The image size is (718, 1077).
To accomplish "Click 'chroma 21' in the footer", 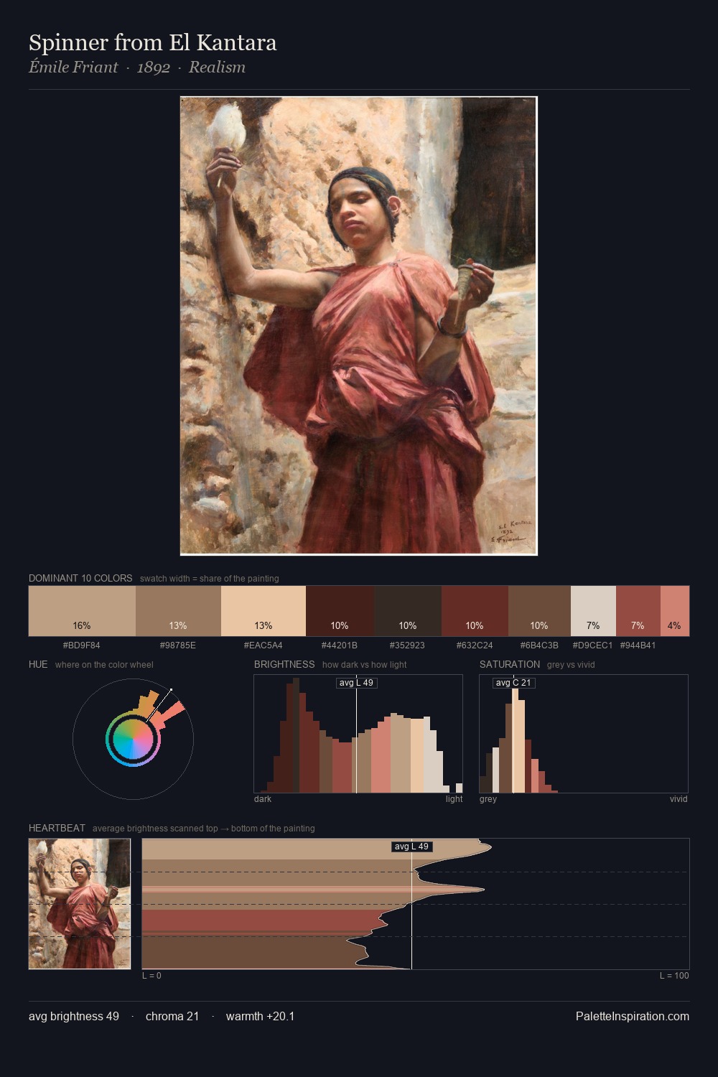I will [x=172, y=1017].
